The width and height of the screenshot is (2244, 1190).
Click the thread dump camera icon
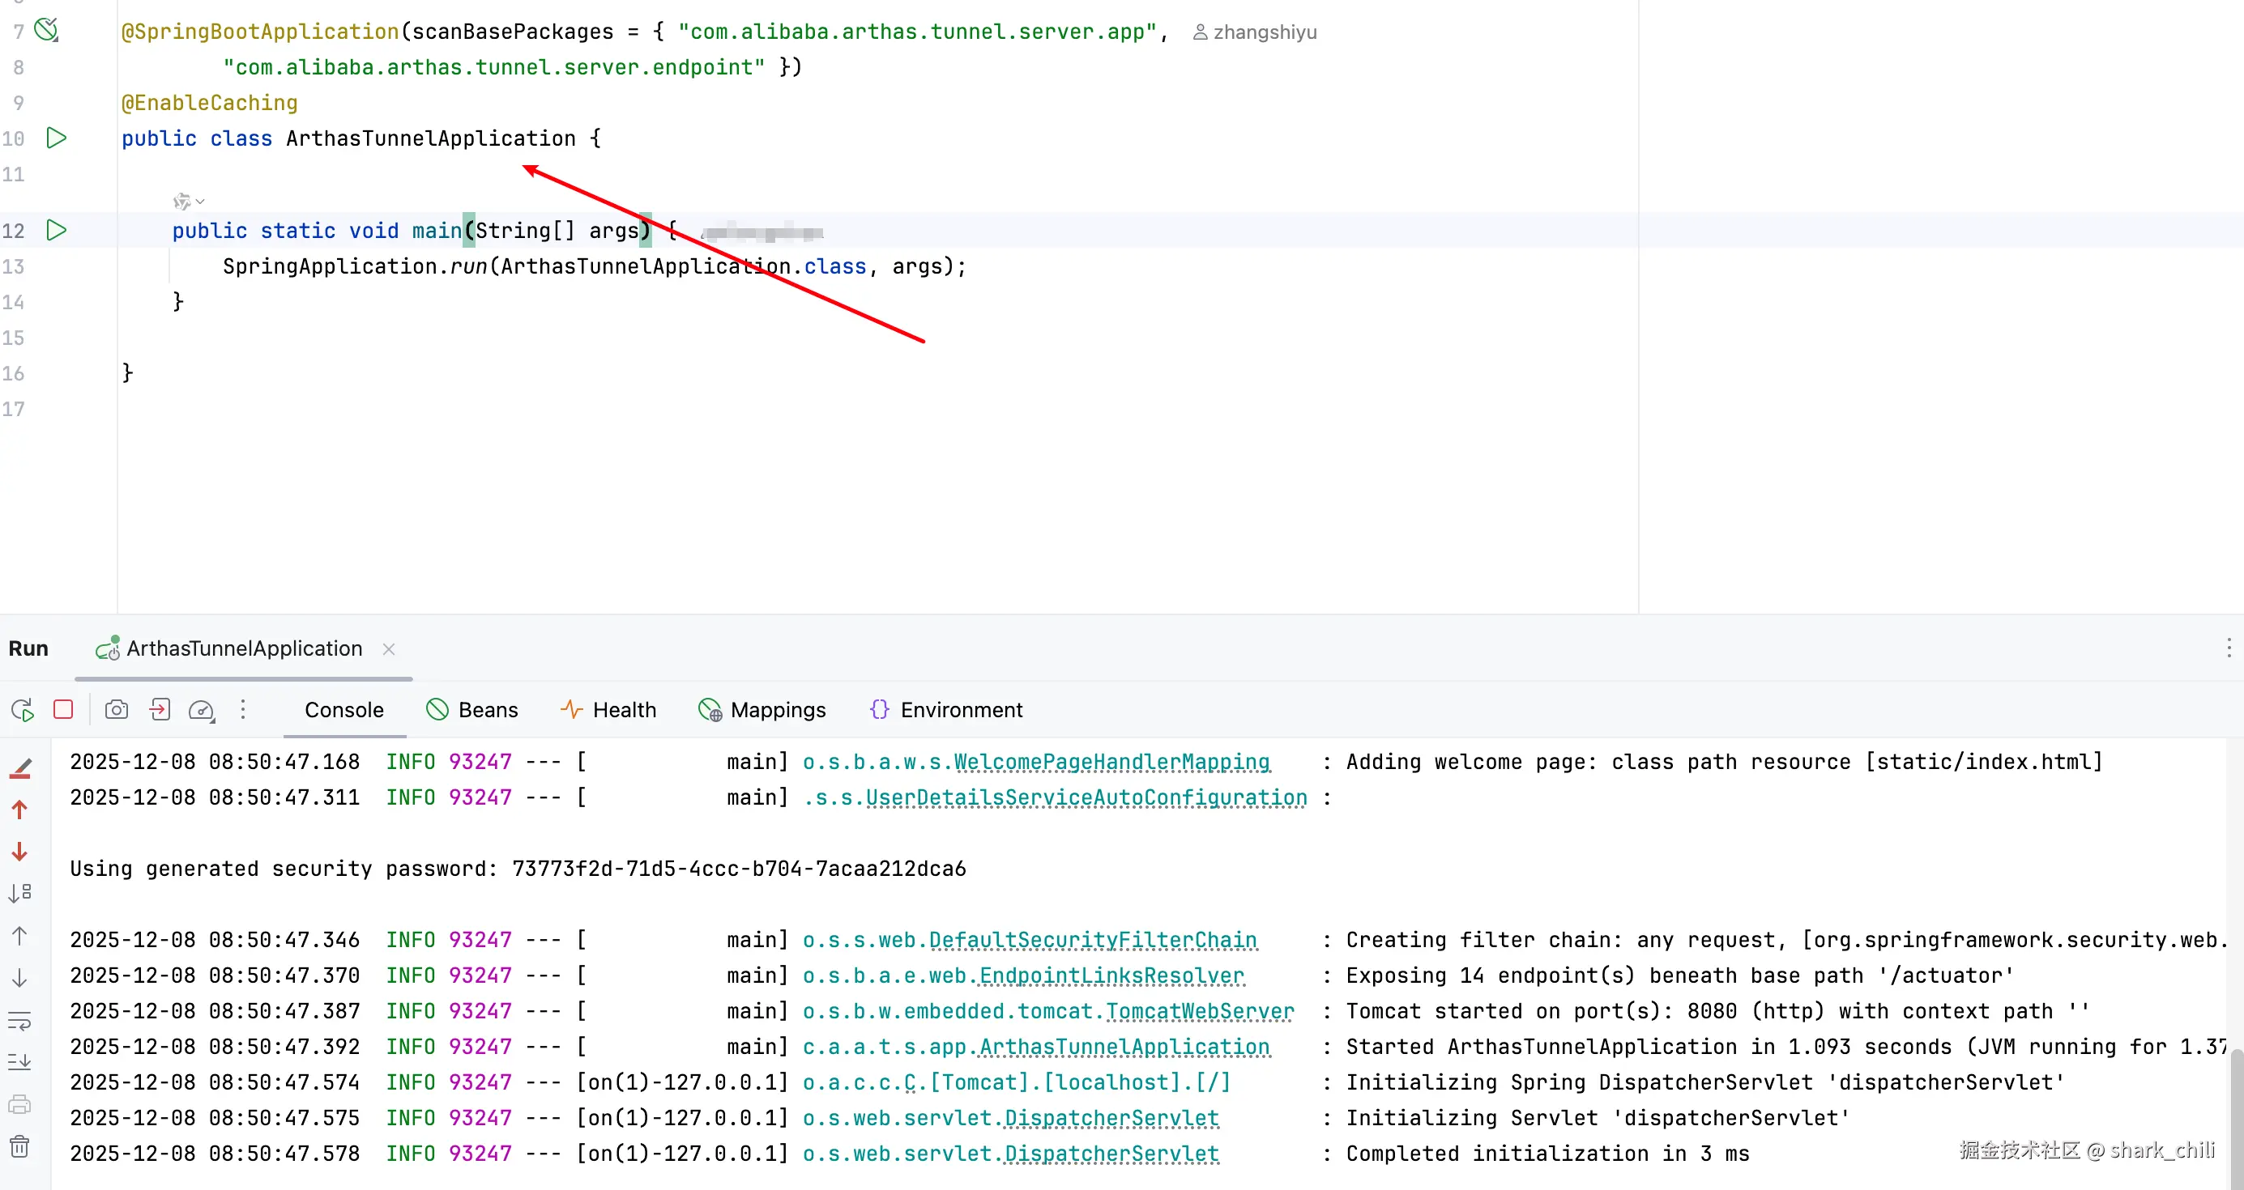pos(117,709)
